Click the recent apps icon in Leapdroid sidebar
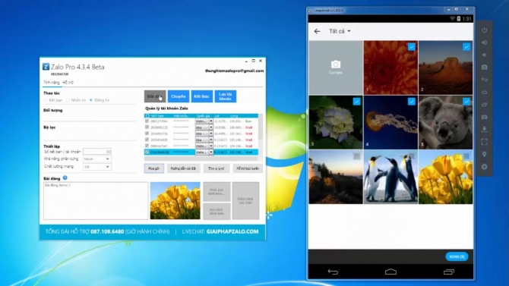The width and height of the screenshot is (509, 286). [x=485, y=105]
